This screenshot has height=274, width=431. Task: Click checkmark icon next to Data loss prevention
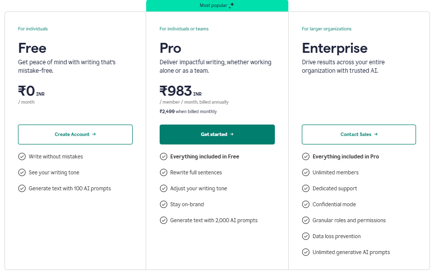306,236
